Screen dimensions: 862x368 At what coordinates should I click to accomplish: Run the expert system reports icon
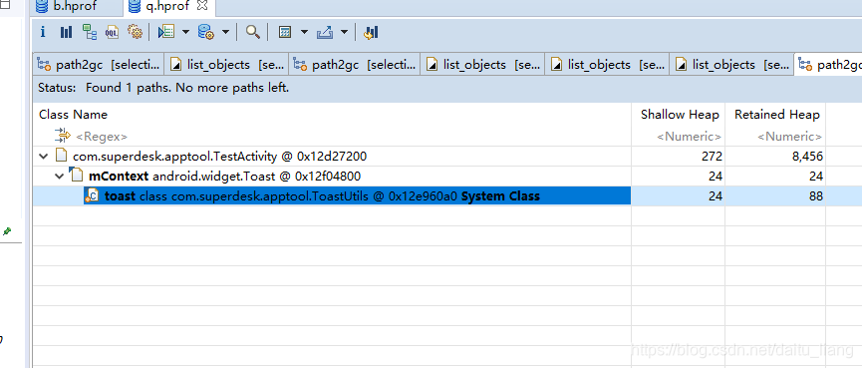[x=166, y=33]
